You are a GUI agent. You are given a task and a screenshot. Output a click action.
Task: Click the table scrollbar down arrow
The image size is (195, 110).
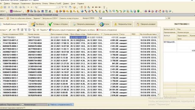coord(158,95)
